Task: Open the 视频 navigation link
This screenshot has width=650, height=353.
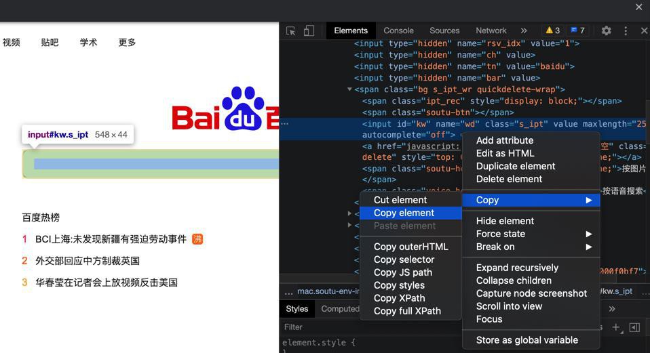Action: pyautogui.click(x=11, y=42)
